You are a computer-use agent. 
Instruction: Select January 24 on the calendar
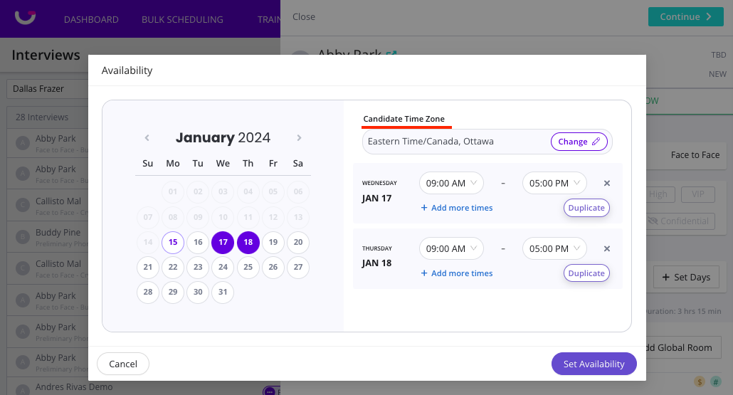223,267
